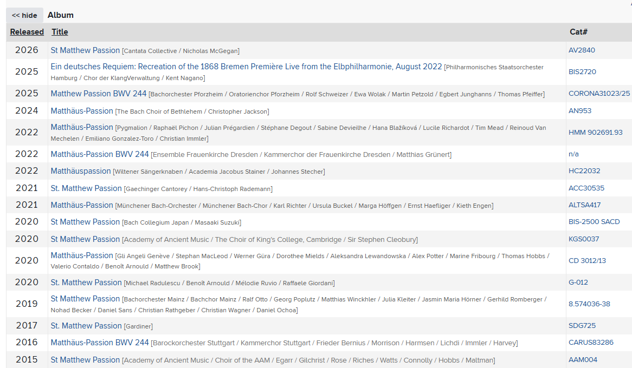The image size is (632, 368).
Task: Select the 2017 release year cell
Action: tap(27, 325)
